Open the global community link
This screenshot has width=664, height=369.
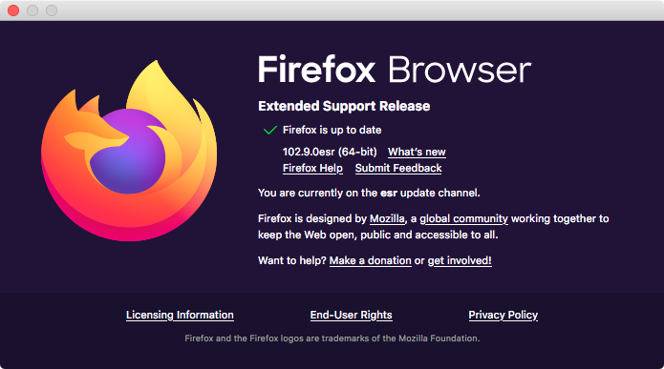coord(463,218)
